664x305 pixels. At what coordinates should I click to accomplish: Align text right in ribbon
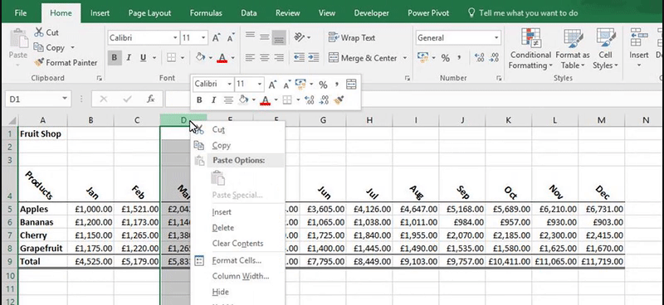click(x=279, y=57)
